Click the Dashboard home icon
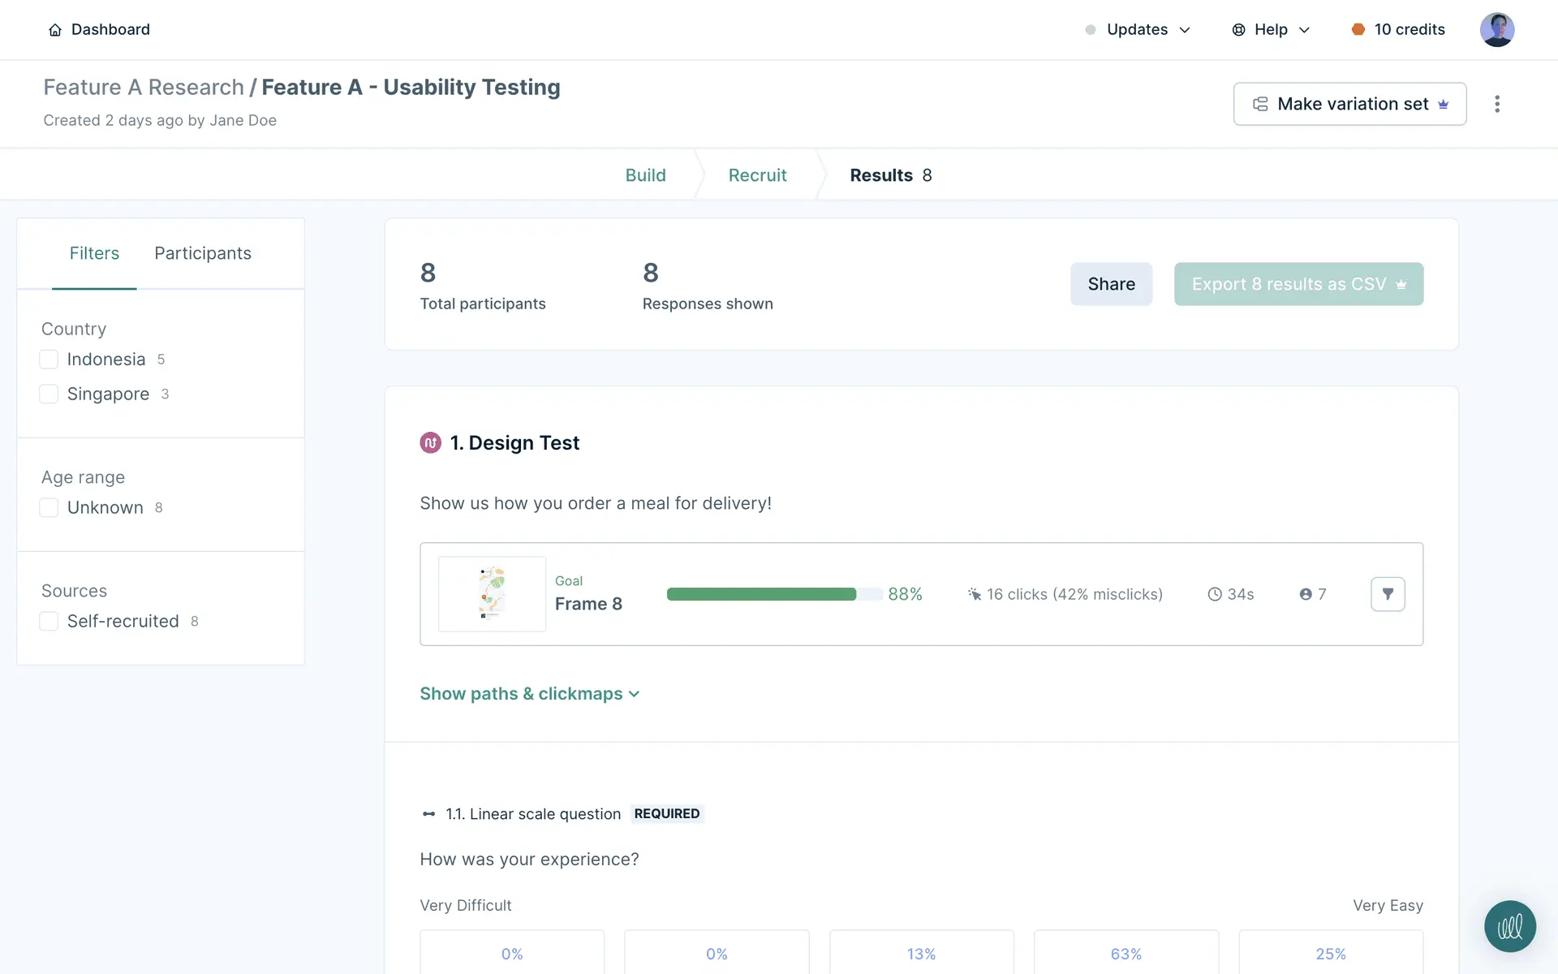Viewport: 1558px width, 974px height. [55, 30]
